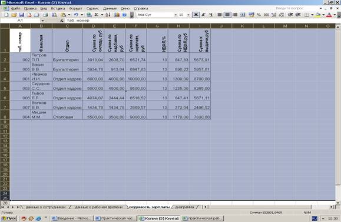Open the font size dropdown
341x222 pixels.
188,15
